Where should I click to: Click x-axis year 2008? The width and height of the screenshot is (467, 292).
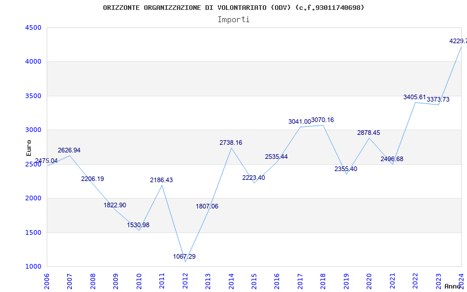(x=93, y=281)
